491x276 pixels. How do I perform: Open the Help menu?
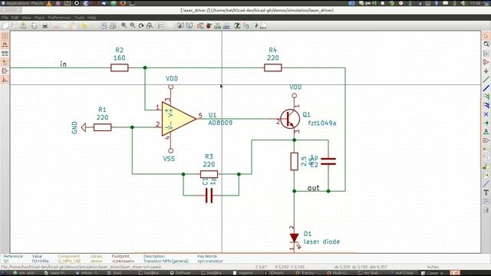pyautogui.click(x=92, y=18)
